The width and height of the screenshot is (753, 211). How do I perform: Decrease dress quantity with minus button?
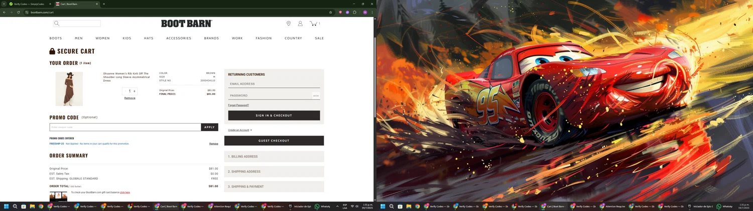(124, 91)
